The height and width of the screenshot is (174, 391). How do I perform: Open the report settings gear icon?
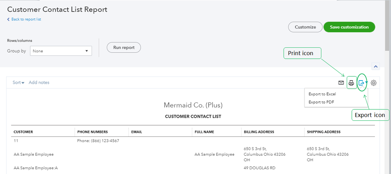pos(374,83)
